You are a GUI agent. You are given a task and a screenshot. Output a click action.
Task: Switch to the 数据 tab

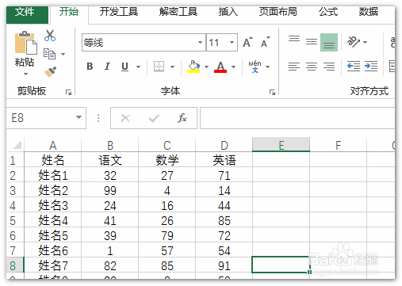point(368,12)
